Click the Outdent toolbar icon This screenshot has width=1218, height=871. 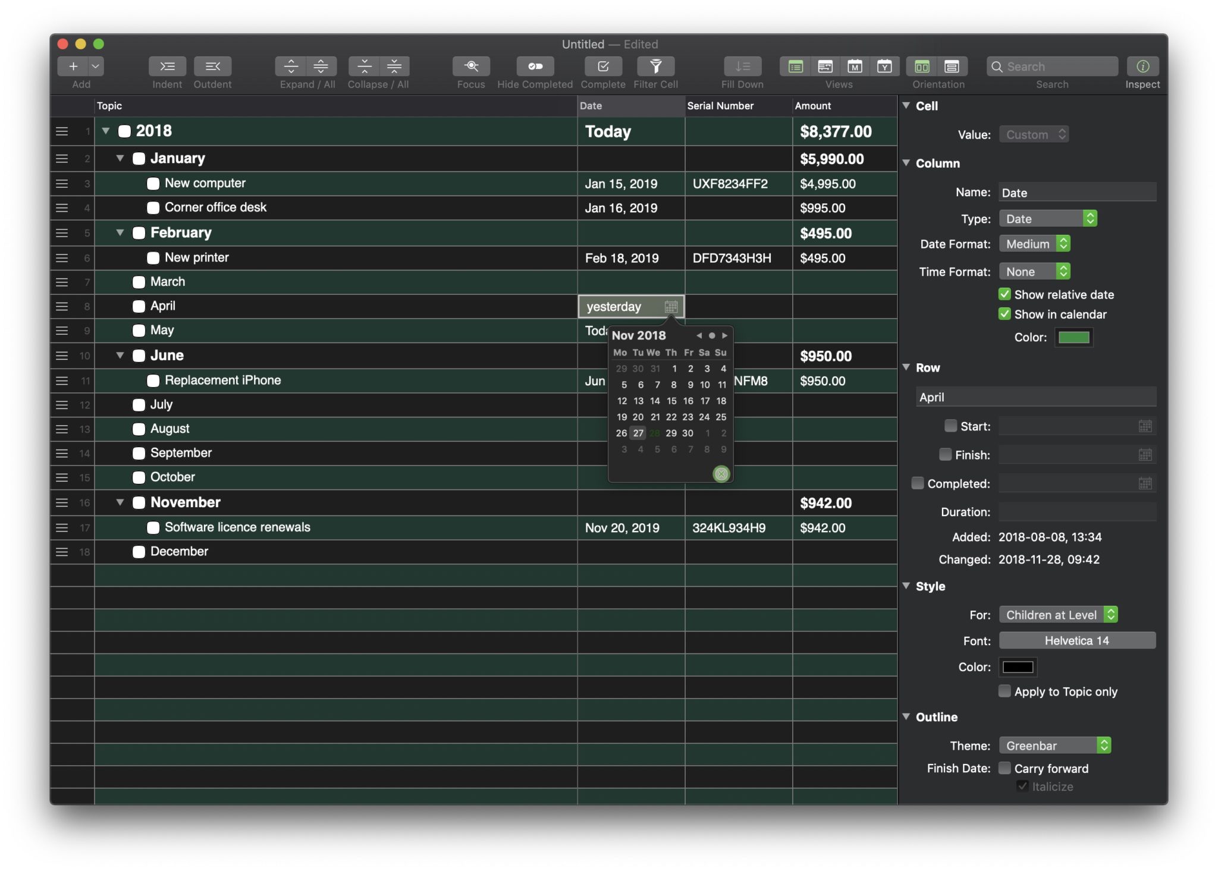coord(212,66)
